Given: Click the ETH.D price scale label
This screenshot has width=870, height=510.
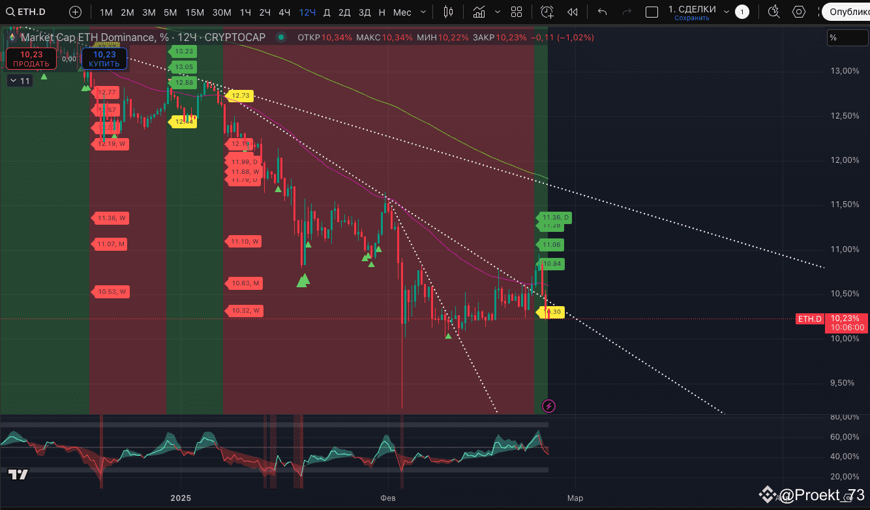Looking at the screenshot, I should (x=809, y=319).
